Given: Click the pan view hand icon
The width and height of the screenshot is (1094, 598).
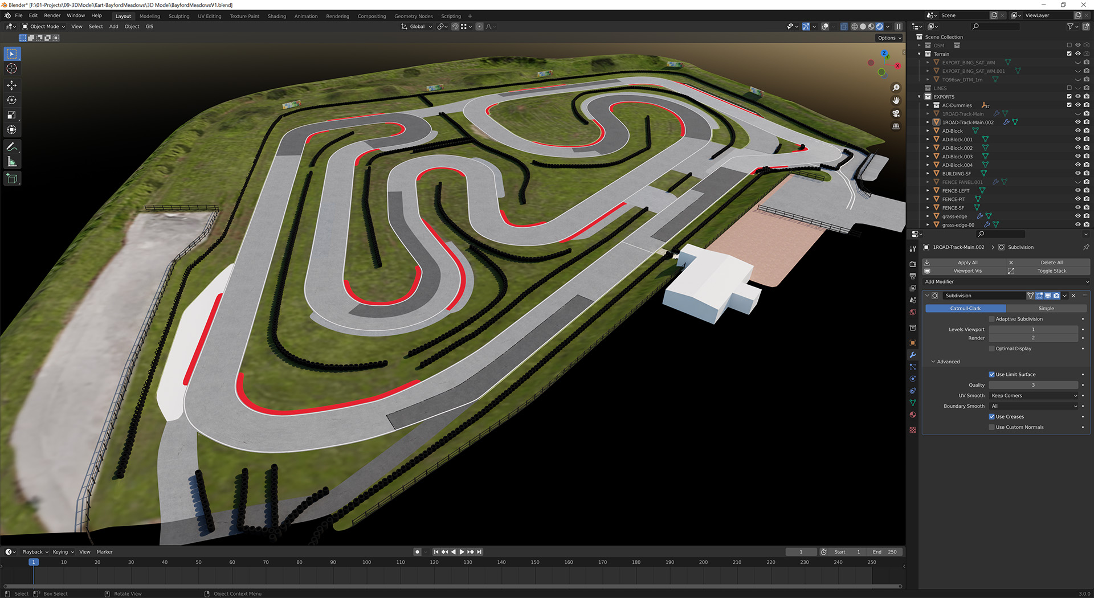Looking at the screenshot, I should tap(896, 101).
